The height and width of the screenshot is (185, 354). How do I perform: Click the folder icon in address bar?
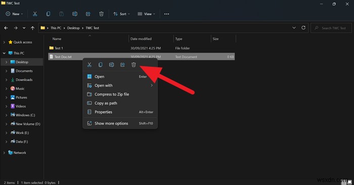pos(42,28)
